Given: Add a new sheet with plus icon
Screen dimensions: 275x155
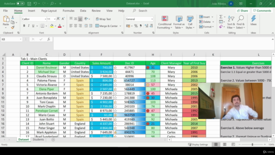Looking at the screenshot, I should [53, 139].
